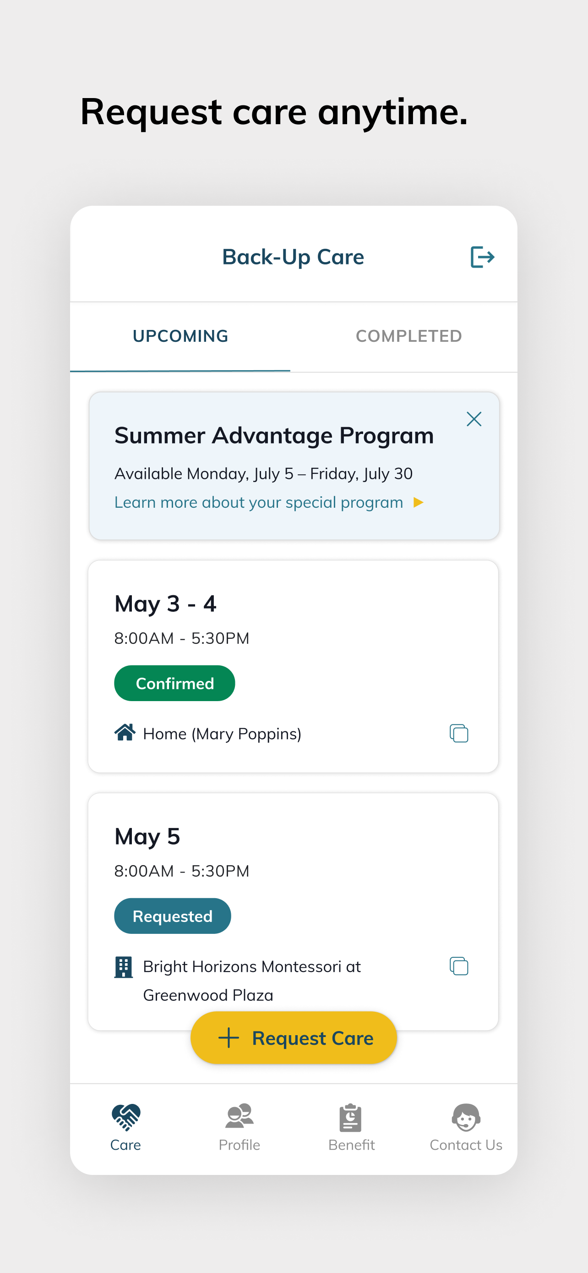This screenshot has width=588, height=1273.
Task: Tap the green Confirmed status badge
Action: [175, 683]
